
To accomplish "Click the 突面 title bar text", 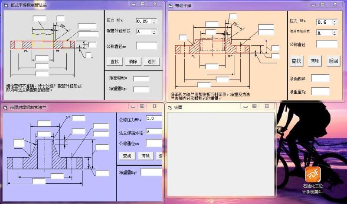I will pyautogui.click(x=178, y=108).
